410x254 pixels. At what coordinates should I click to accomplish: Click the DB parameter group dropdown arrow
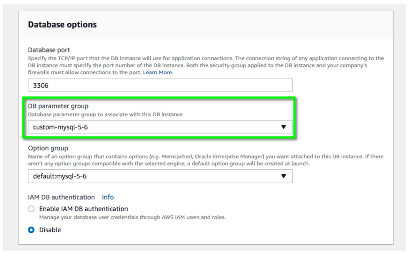(283, 127)
